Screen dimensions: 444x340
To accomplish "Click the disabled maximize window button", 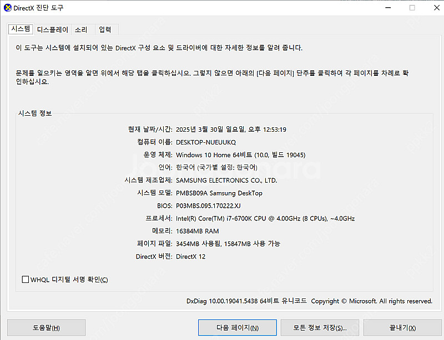I will click(412, 8).
